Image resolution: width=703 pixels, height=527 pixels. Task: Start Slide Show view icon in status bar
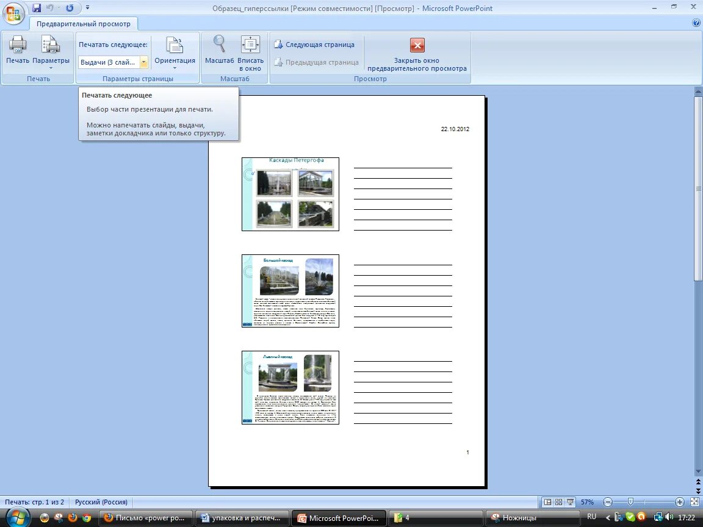click(x=570, y=502)
